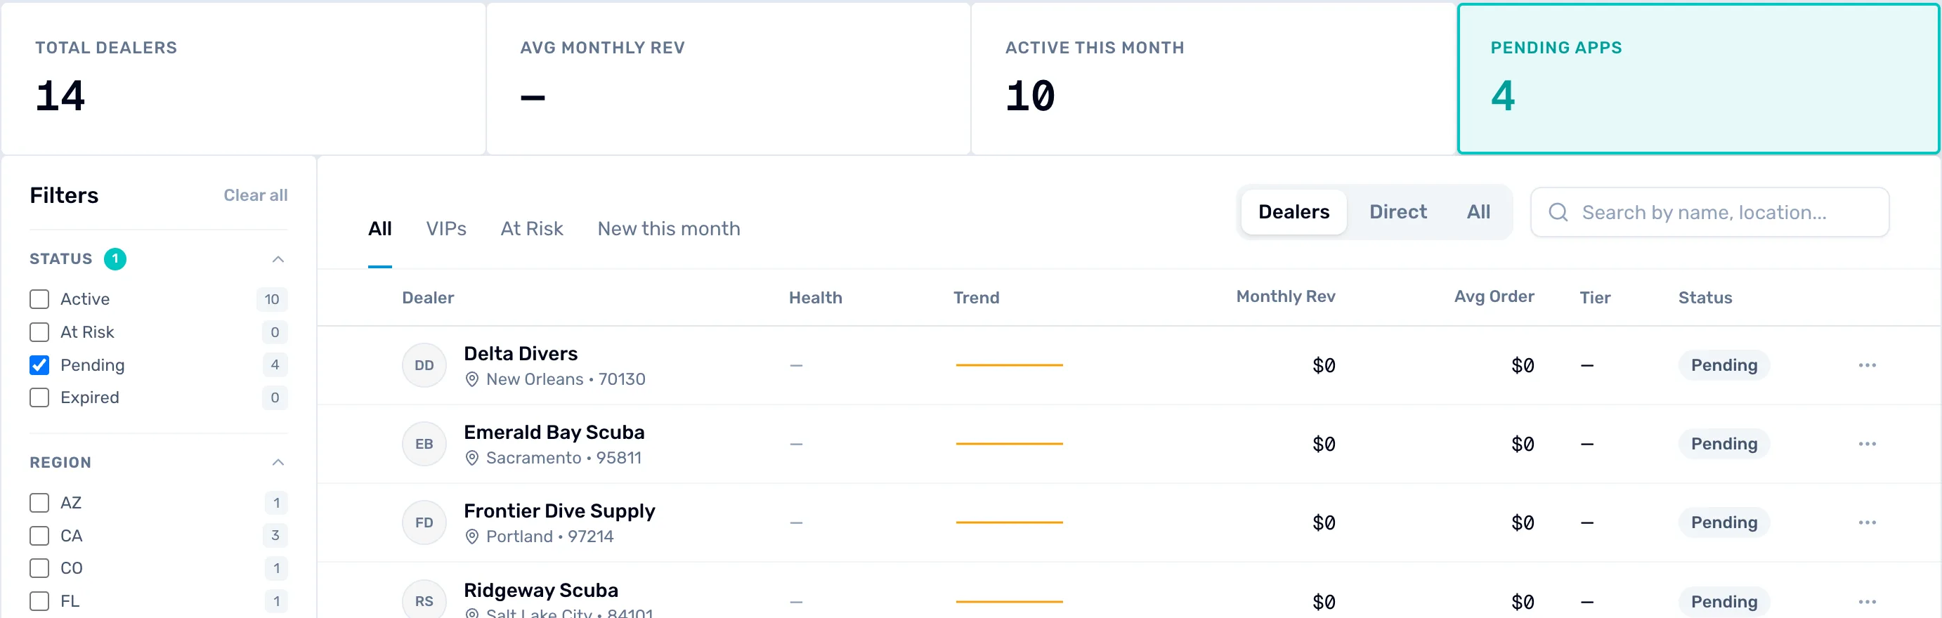The width and height of the screenshot is (1942, 618).
Task: Click the Avg Monthly Rev summary card
Action: coord(728,79)
